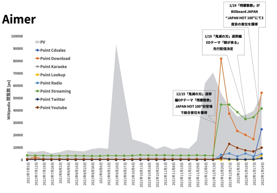Click the yellow Point Lookup legend marker
Image resolution: width=277 pixels, height=193 pixels.
point(37,75)
